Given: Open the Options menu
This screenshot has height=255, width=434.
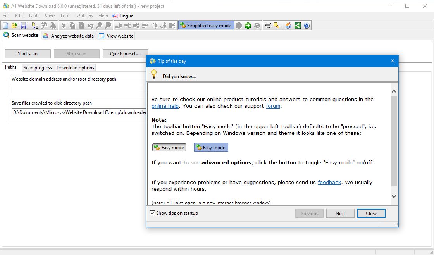Looking at the screenshot, I should tap(85, 16).
